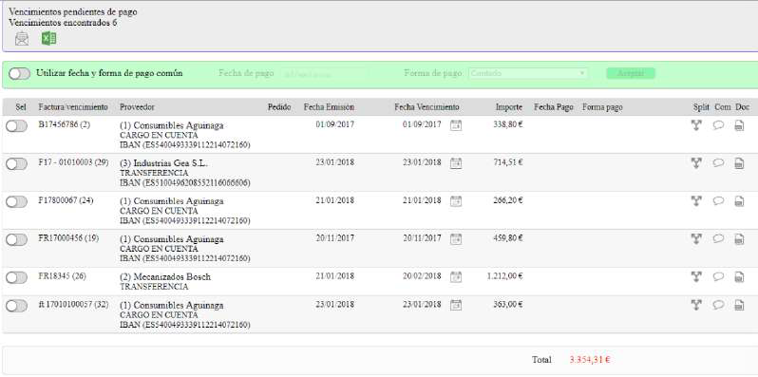Select invoice ft 17010100057 with its toggle

16,306
